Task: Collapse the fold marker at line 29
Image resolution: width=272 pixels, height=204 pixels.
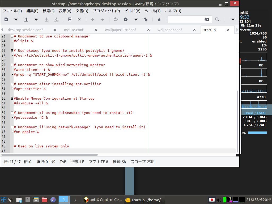Action: tap(12, 65)
